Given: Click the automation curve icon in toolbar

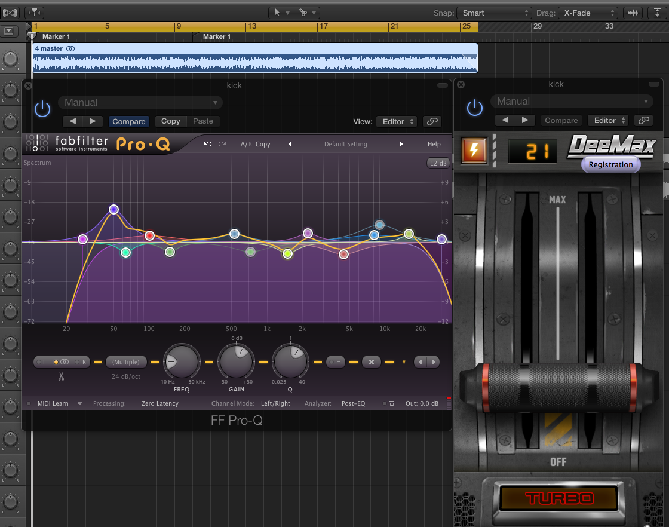Looking at the screenshot, I should 10,13.
